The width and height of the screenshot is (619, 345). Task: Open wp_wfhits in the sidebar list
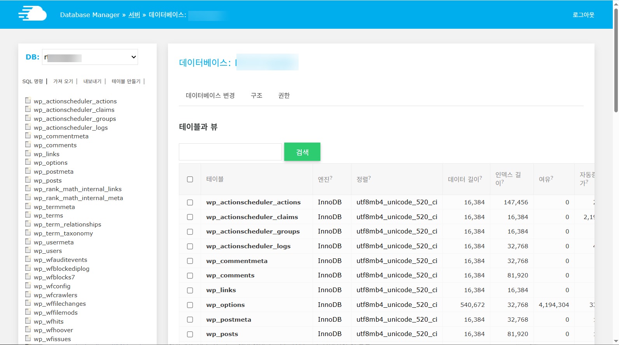[x=48, y=322]
